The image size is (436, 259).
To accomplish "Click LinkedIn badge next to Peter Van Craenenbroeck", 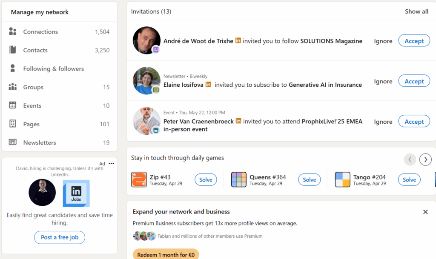I will pos(238,121).
